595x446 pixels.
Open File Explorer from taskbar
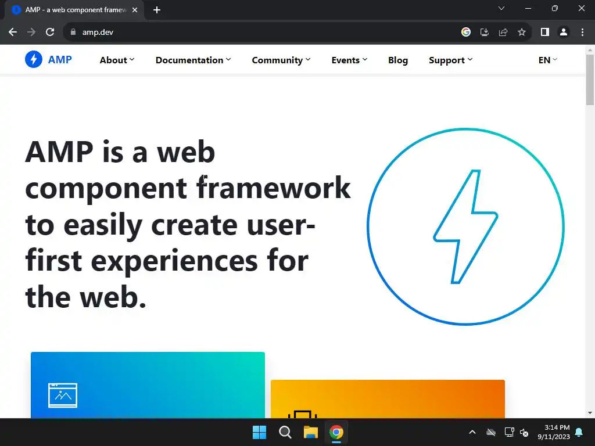click(310, 432)
